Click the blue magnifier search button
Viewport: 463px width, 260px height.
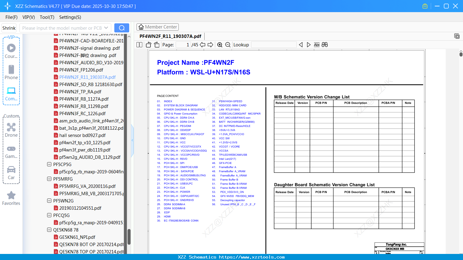122,28
